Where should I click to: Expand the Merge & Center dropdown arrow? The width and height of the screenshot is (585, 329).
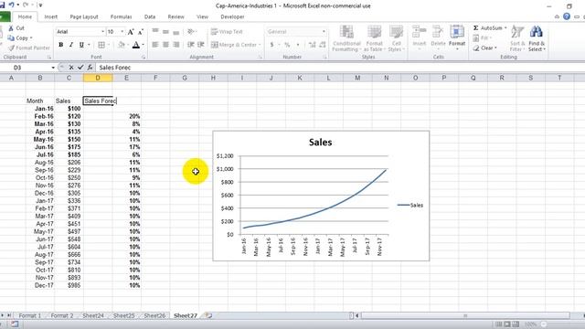(x=260, y=45)
